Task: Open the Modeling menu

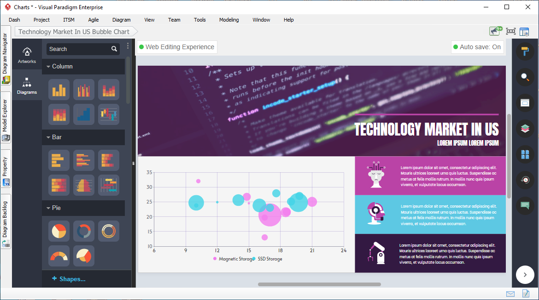Action: tap(229, 20)
